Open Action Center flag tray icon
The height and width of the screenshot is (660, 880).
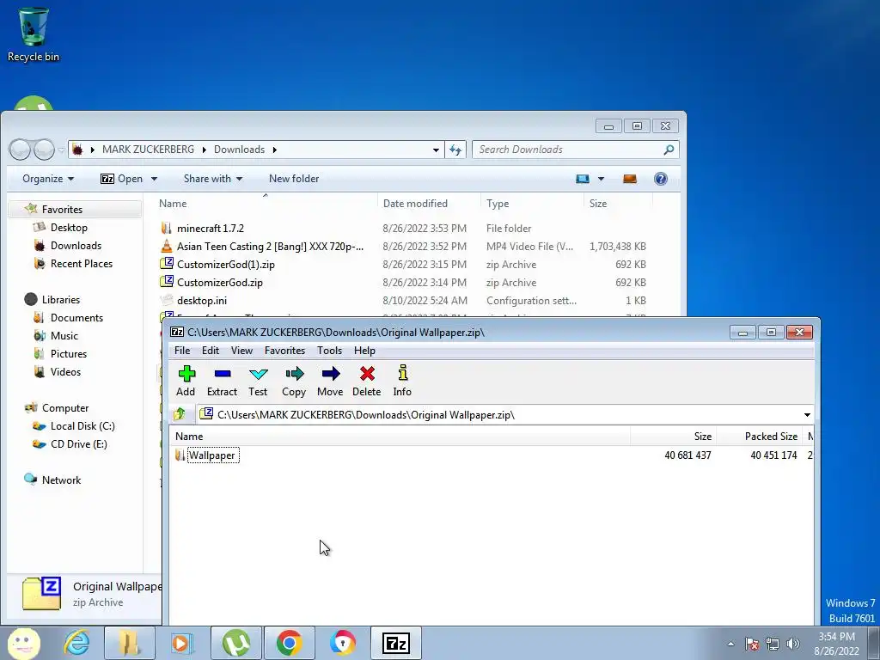(751, 644)
